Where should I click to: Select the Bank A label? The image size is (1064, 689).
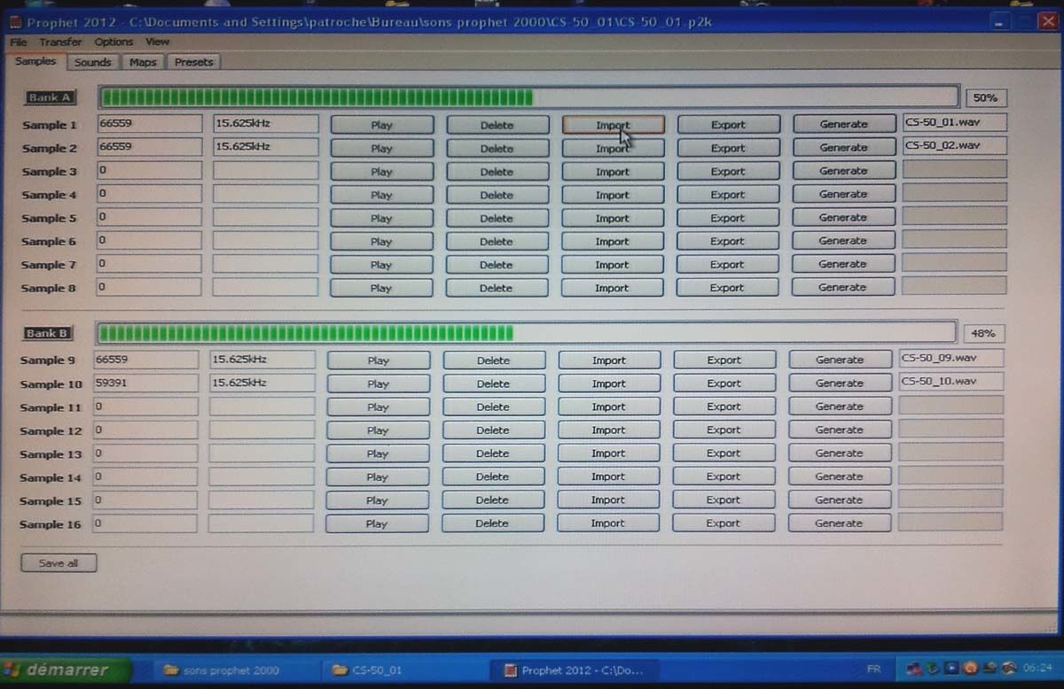click(49, 97)
